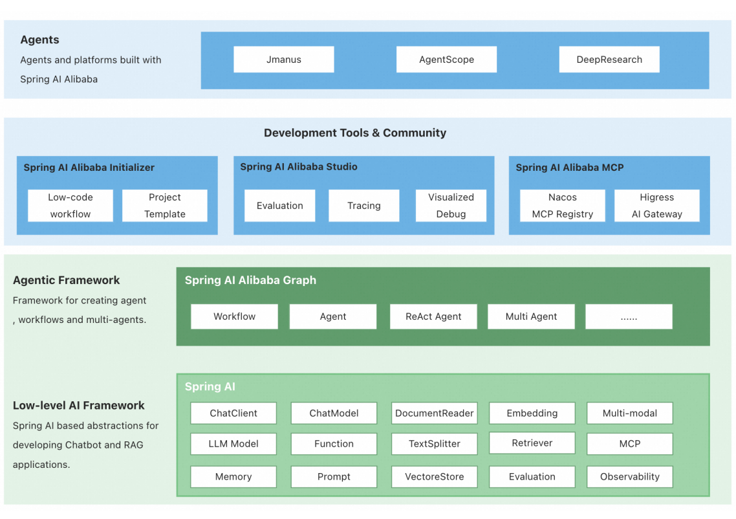The height and width of the screenshot is (519, 736).
Task: Select the Tracing box
Action: pyautogui.click(x=363, y=205)
